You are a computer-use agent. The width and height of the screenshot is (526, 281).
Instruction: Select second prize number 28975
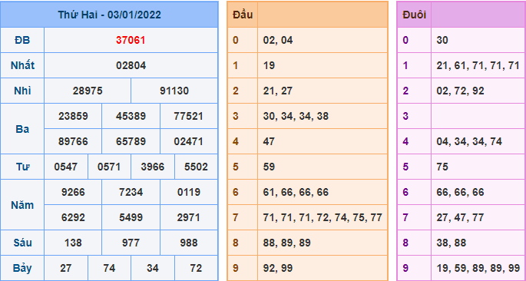click(88, 91)
